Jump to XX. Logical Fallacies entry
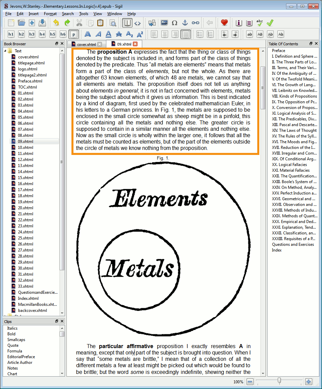The width and height of the screenshot is (322, 389). click(289, 165)
